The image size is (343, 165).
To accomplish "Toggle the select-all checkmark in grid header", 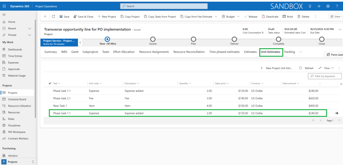I will [50, 83].
